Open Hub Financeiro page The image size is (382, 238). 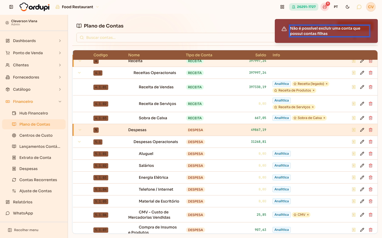(34, 113)
